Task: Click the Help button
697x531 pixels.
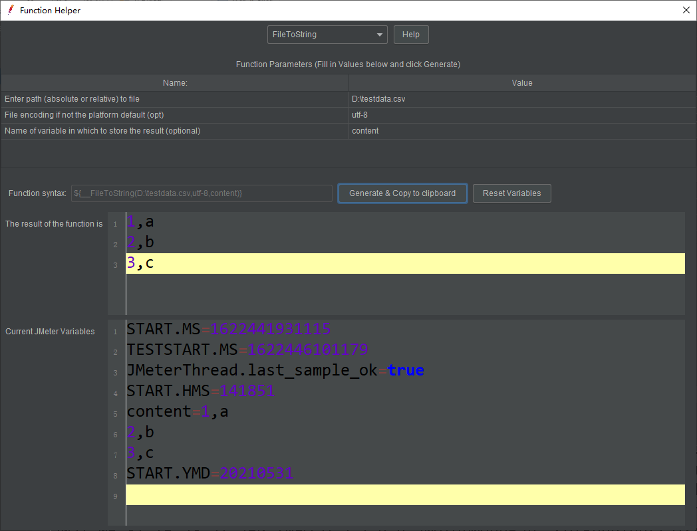Action: (411, 35)
